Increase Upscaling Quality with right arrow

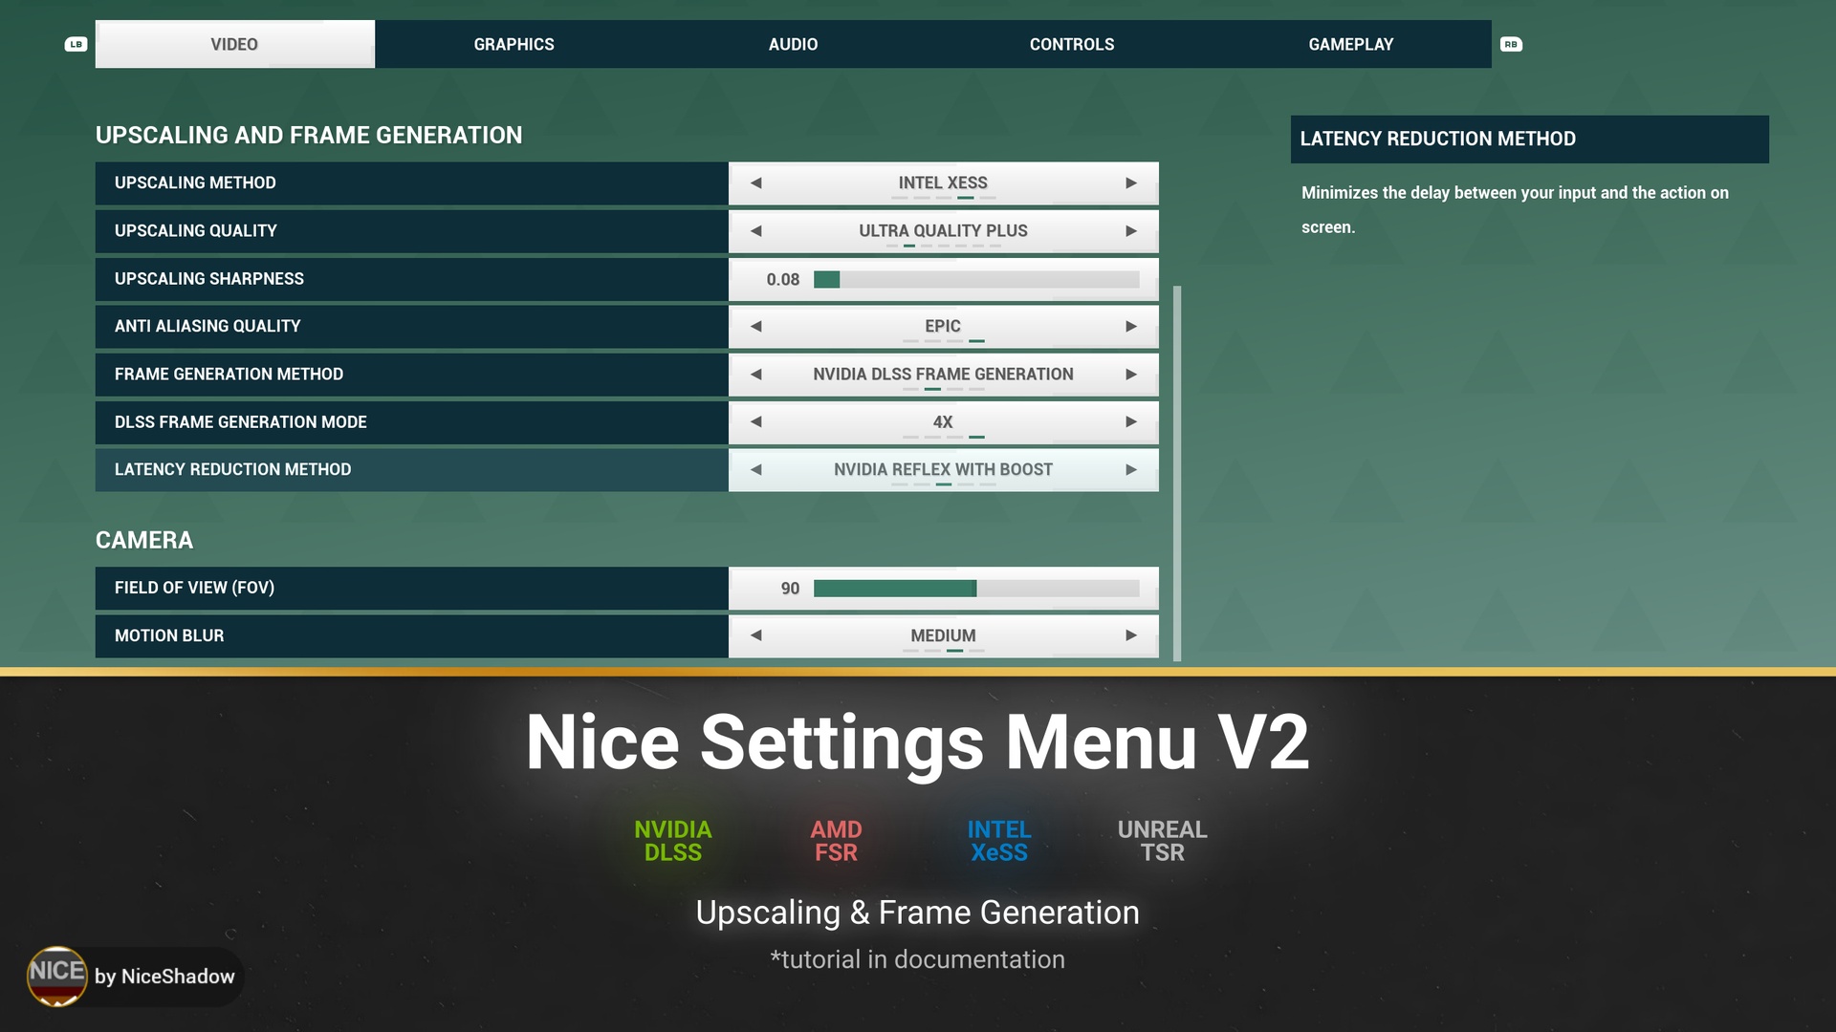click(x=1131, y=230)
